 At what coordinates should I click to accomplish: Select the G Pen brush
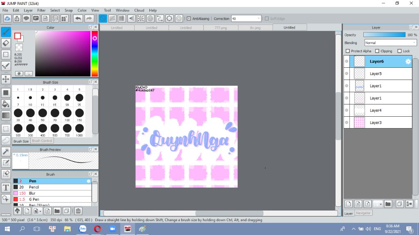click(x=52, y=199)
